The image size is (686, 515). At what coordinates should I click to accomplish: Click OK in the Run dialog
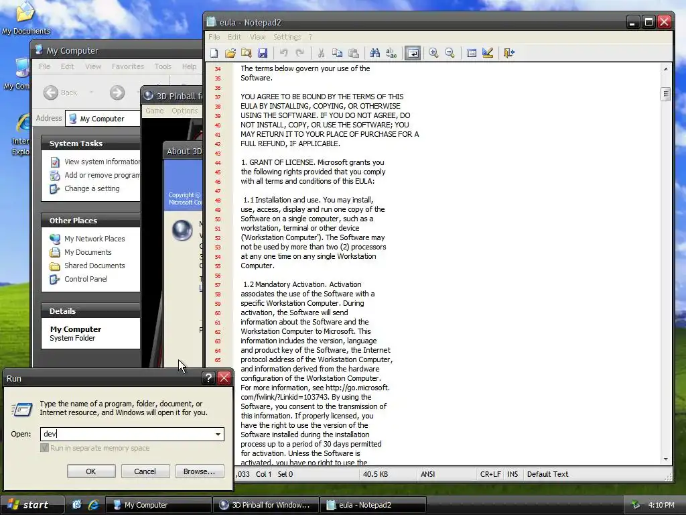tap(91, 471)
